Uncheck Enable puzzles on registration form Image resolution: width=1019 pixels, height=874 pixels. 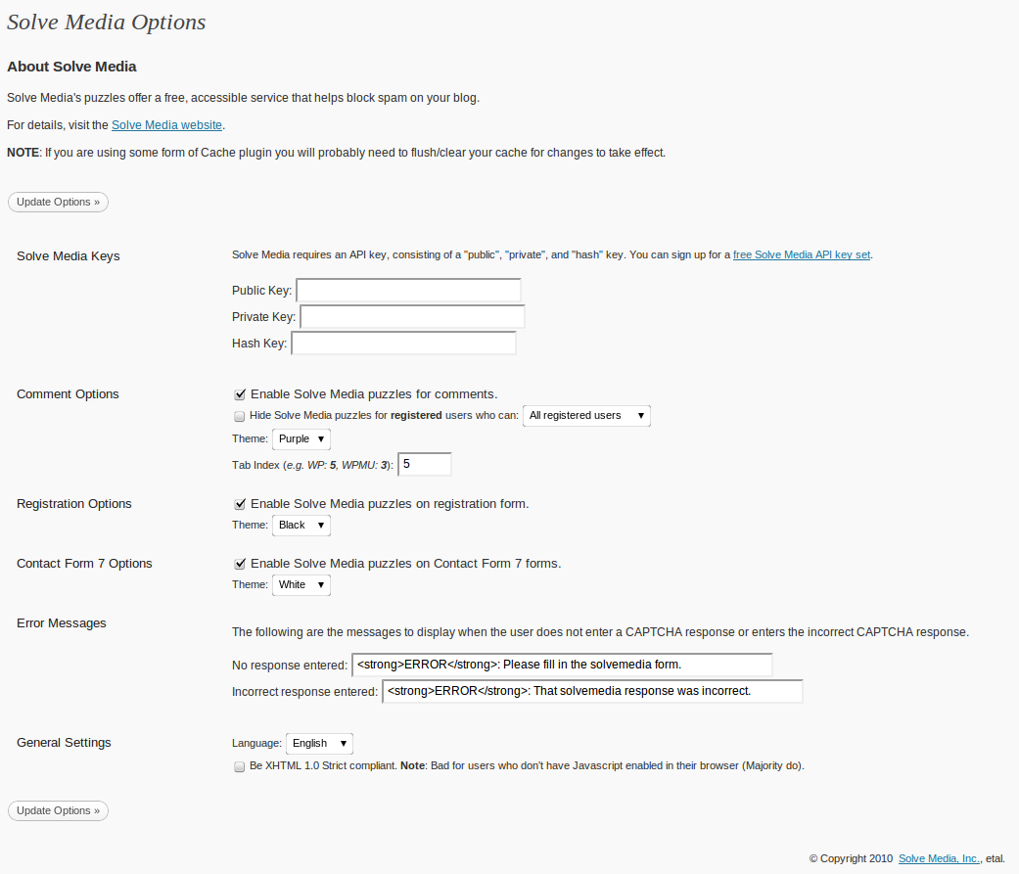coord(240,504)
